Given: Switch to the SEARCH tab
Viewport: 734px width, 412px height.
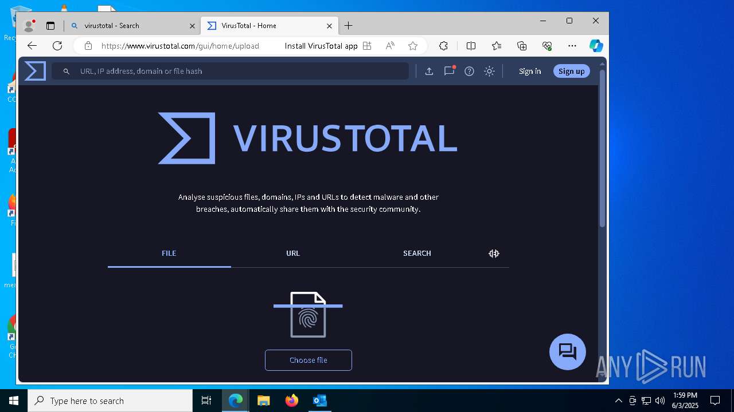Looking at the screenshot, I should tap(417, 253).
